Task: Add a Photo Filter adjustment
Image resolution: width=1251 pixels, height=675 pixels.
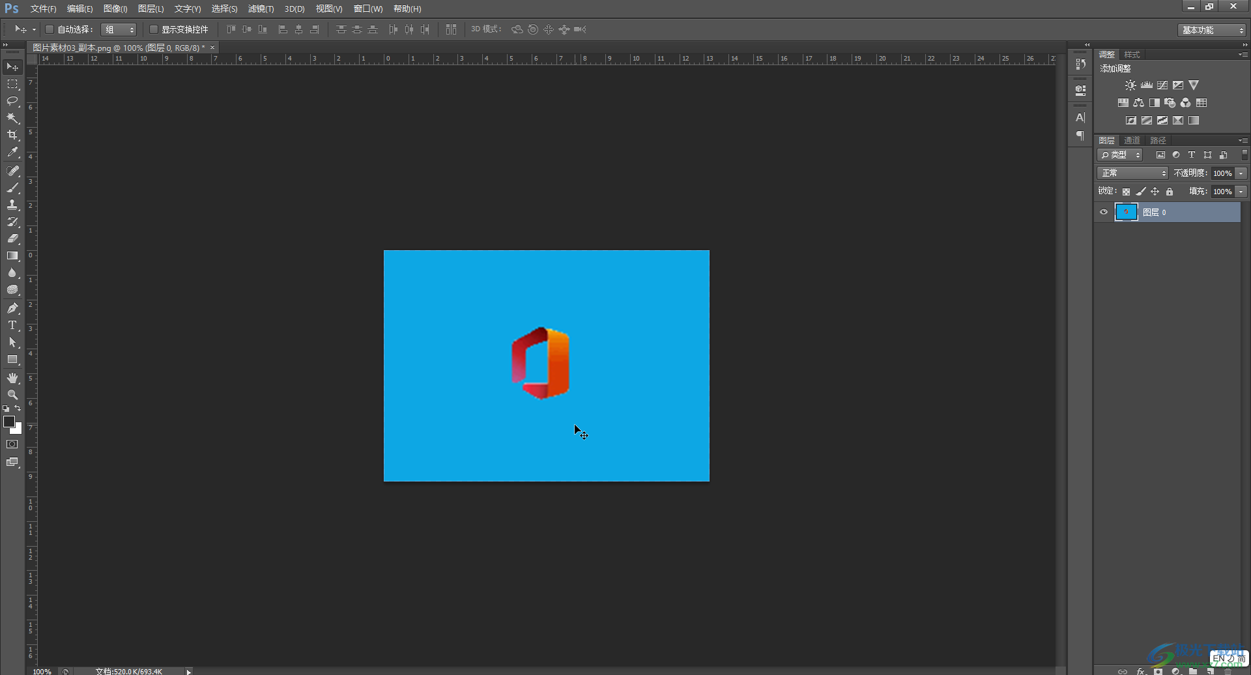Action: [1170, 103]
